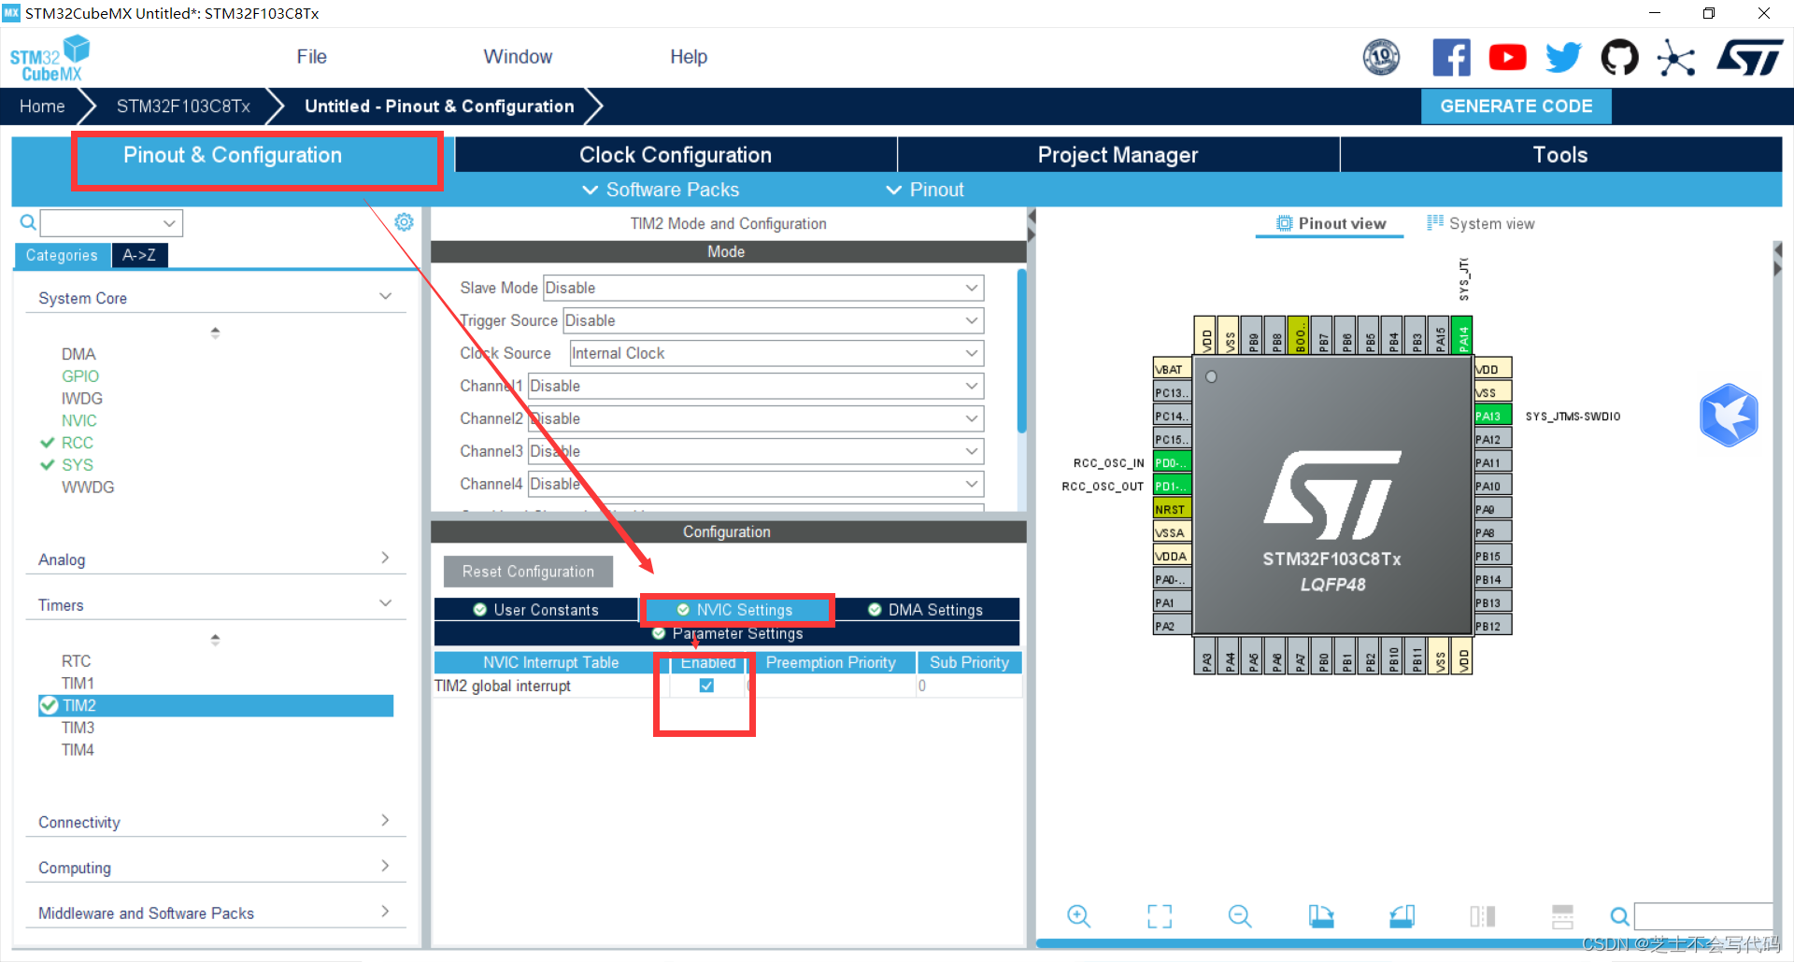
Task: Click the blue bird assistant icon
Action: pyautogui.click(x=1729, y=415)
